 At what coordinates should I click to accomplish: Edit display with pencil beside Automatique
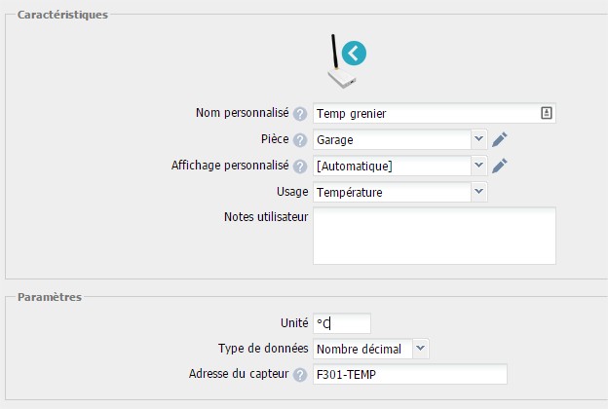pyautogui.click(x=500, y=166)
